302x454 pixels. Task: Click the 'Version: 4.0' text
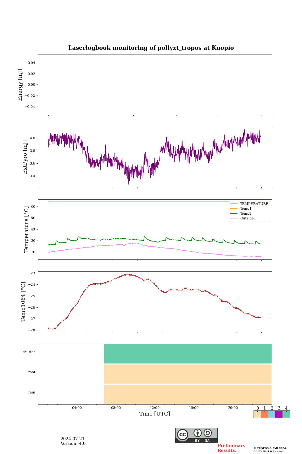pos(73,444)
